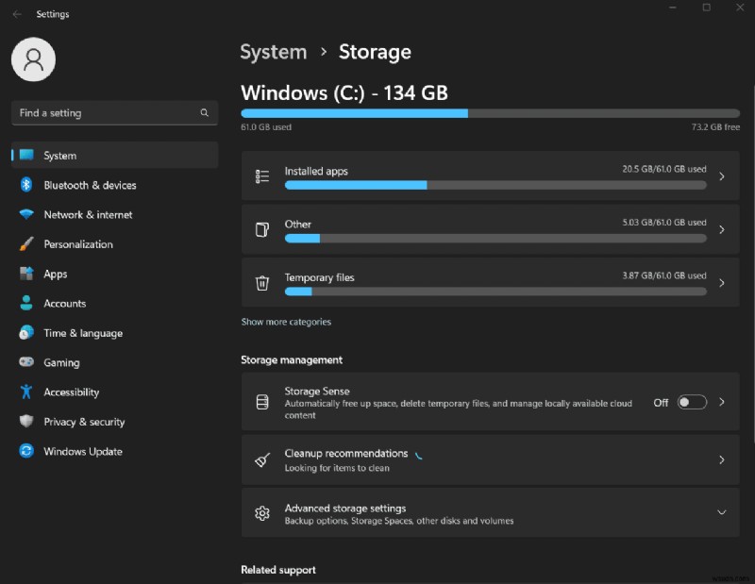The height and width of the screenshot is (584, 755).
Task: Click the page vertical scrollbar
Action: pos(752,265)
